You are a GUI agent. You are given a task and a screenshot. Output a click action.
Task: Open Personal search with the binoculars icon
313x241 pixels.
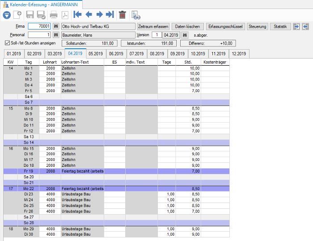coord(56,35)
